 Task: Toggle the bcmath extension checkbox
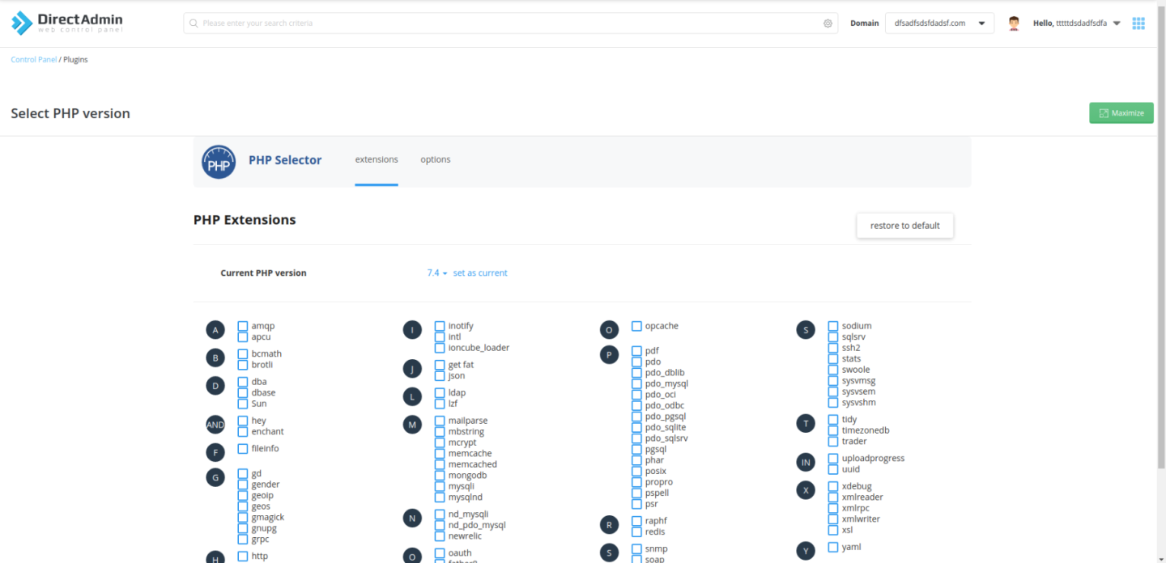click(243, 354)
